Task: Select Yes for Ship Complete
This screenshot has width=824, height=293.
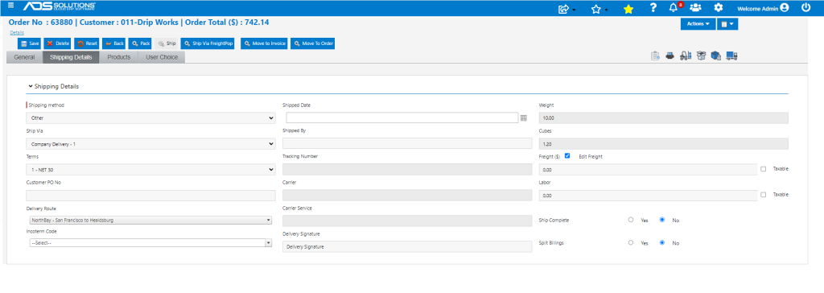Action: click(x=631, y=220)
